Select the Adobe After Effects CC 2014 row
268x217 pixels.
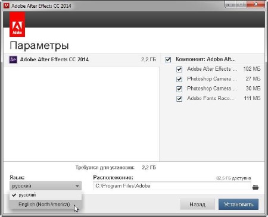[x=82, y=59]
